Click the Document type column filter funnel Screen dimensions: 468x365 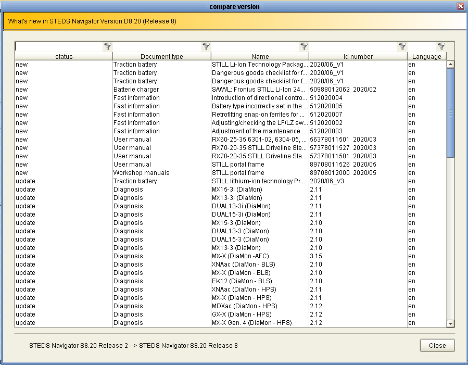coord(206,46)
